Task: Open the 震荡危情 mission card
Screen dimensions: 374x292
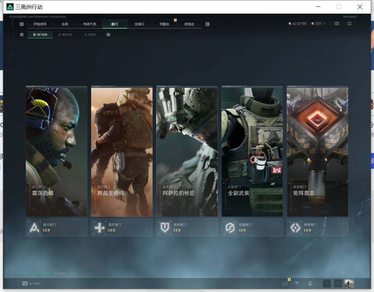Action: coord(56,152)
